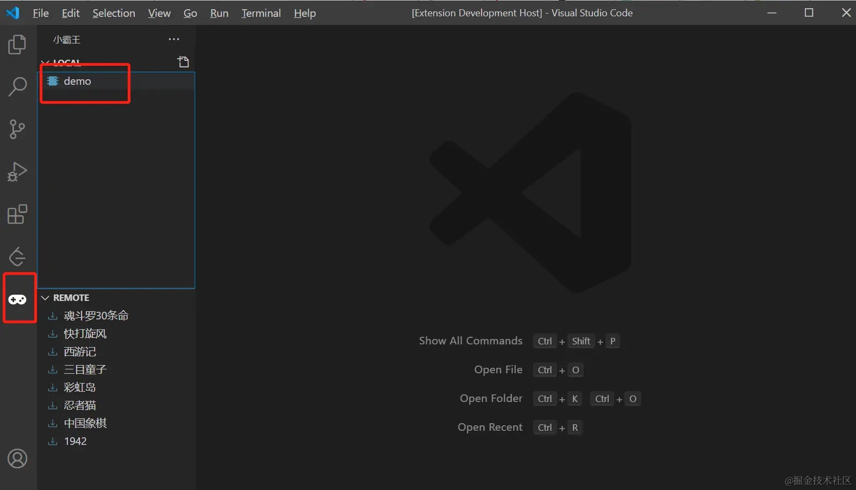Open Run and Debug view icon

point(17,172)
